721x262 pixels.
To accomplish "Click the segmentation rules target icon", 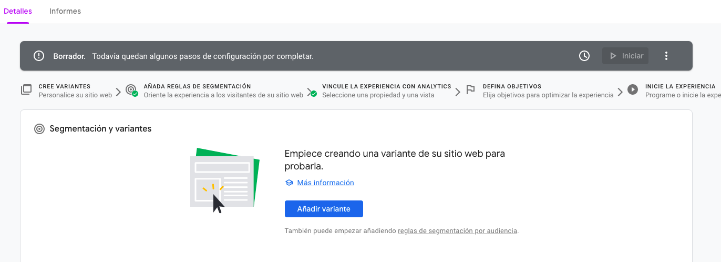I will [x=131, y=90].
